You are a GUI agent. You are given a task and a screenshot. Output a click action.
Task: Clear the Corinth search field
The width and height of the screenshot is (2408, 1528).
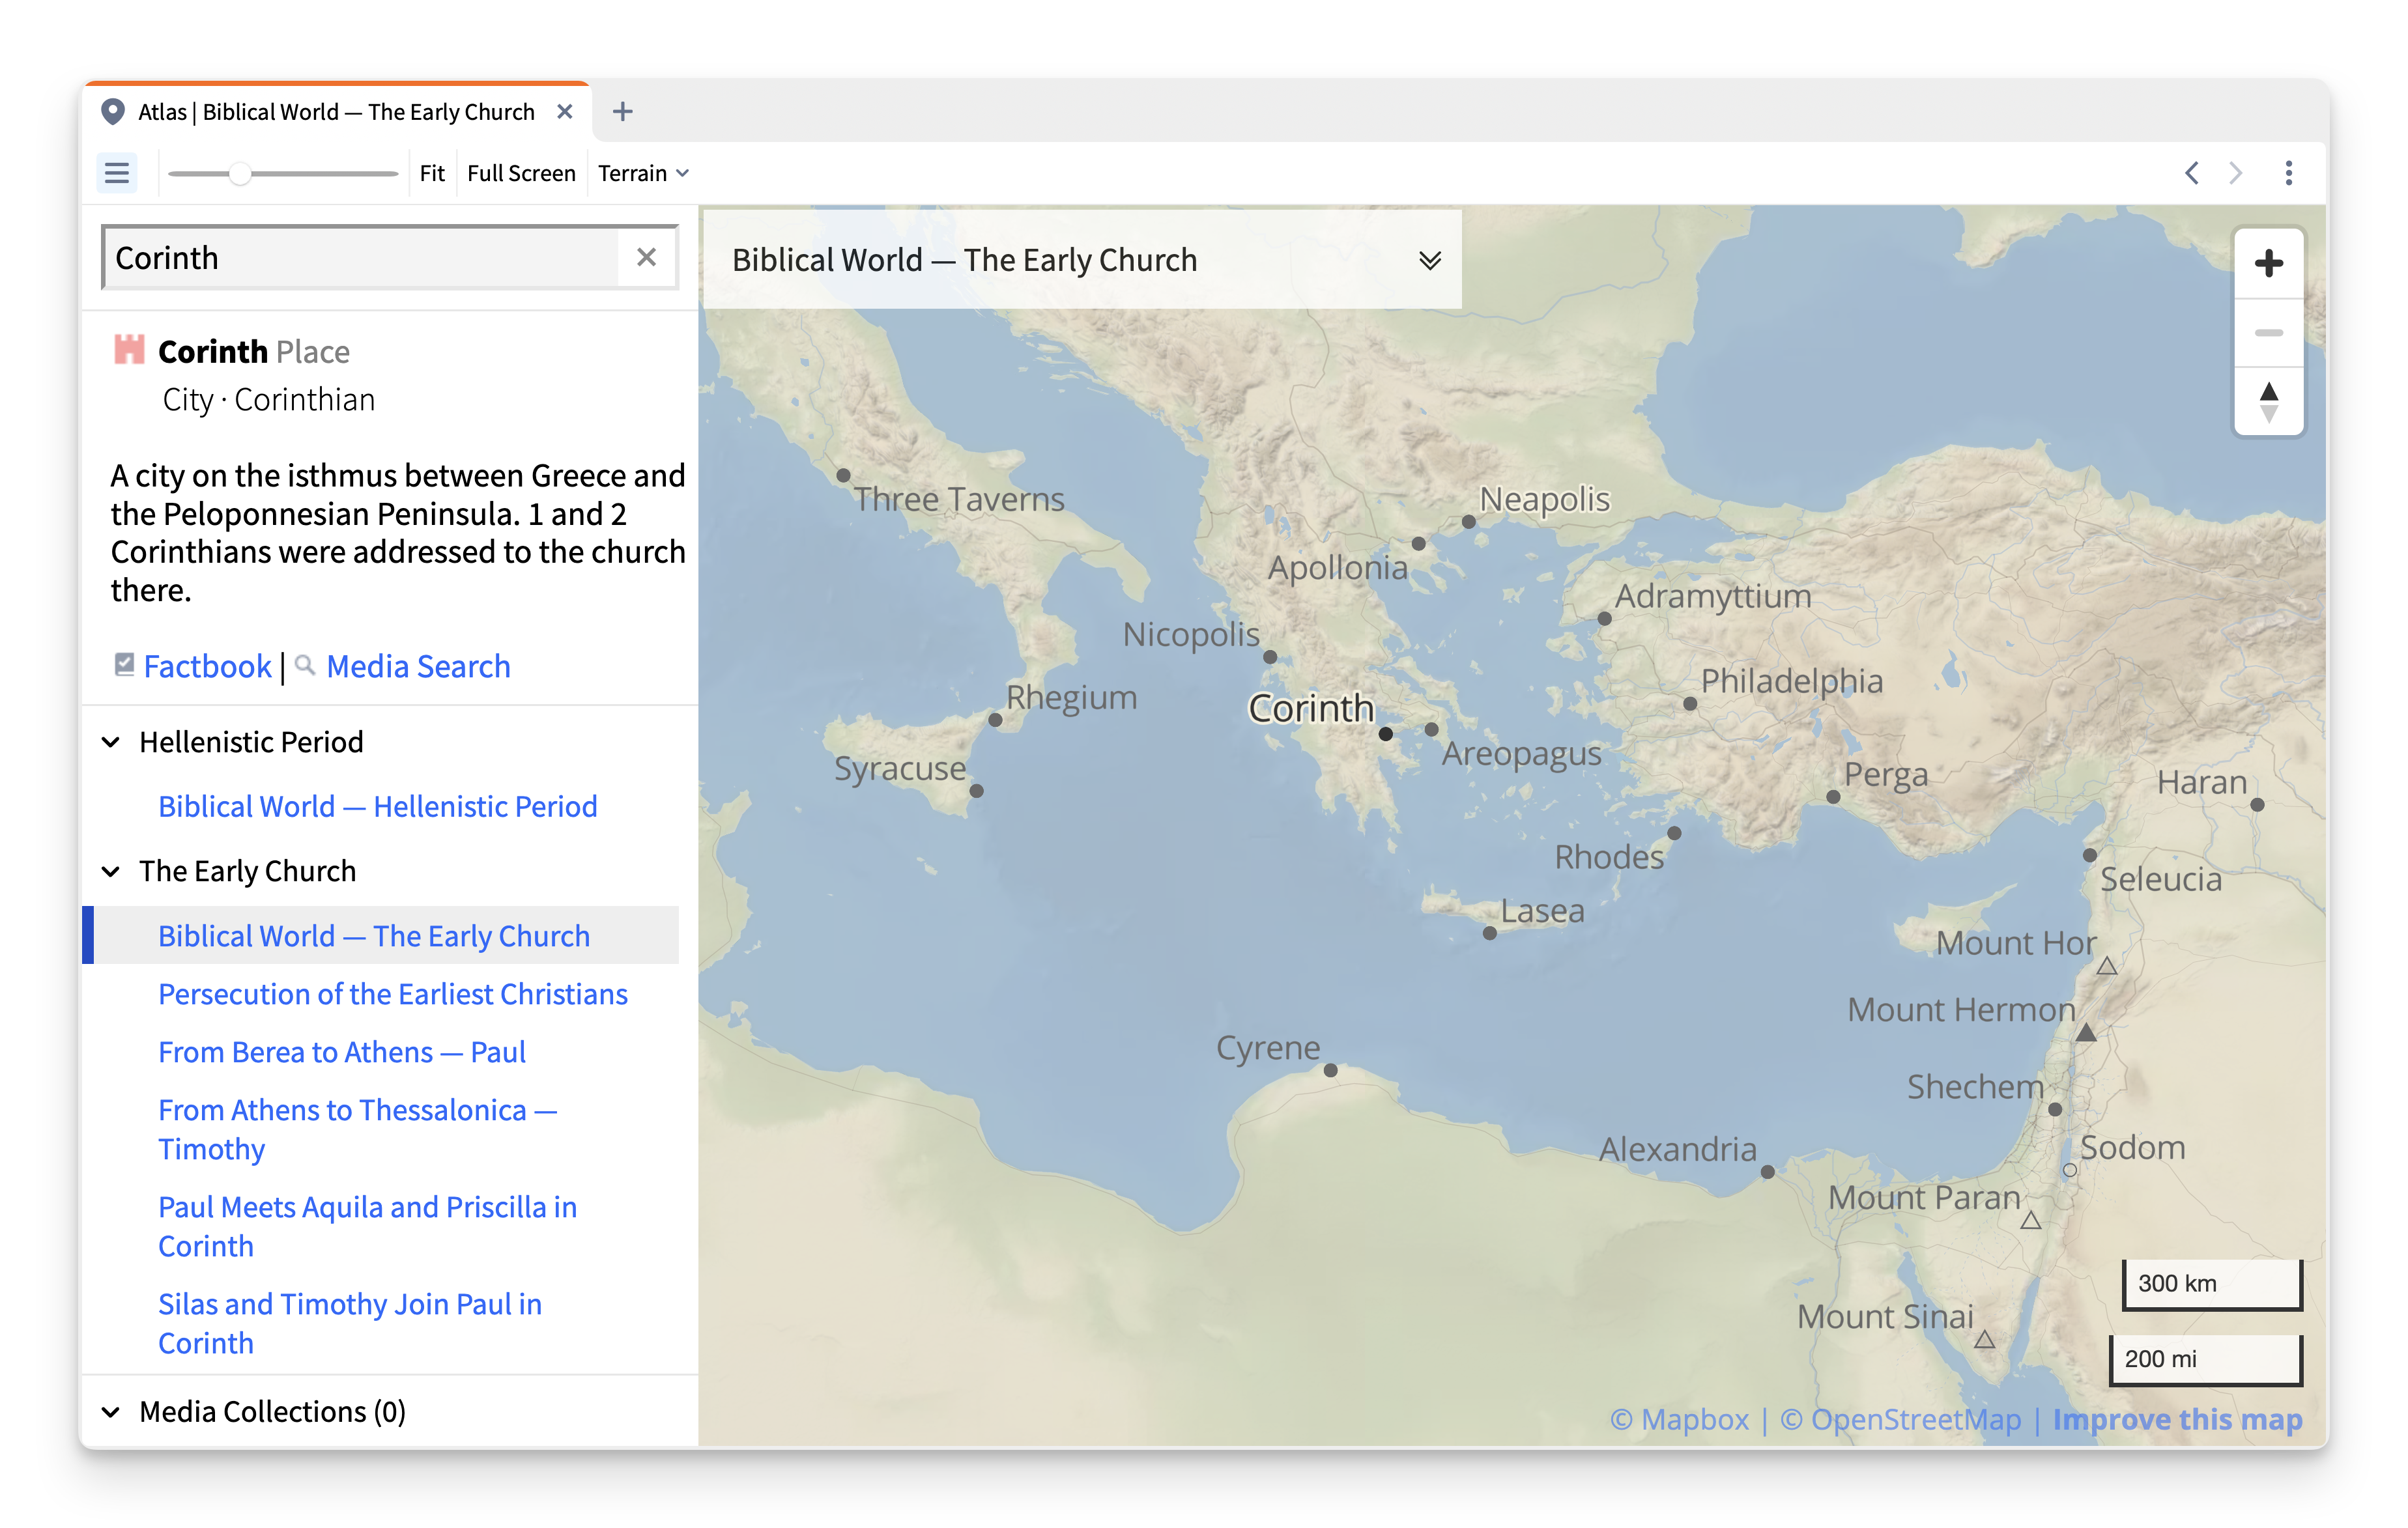[646, 257]
